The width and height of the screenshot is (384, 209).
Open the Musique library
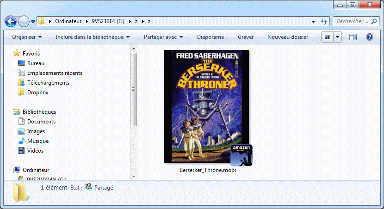38,141
